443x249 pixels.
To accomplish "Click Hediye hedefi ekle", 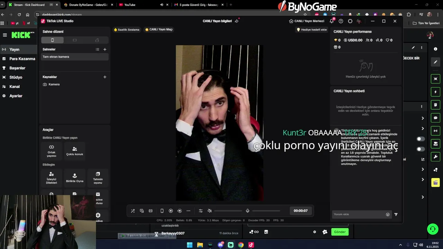I will [312, 30].
